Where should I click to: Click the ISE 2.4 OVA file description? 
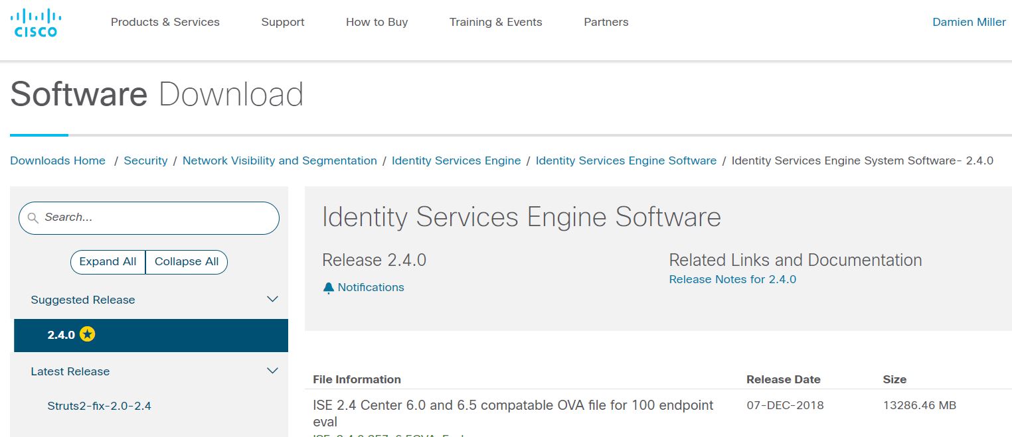click(513, 413)
